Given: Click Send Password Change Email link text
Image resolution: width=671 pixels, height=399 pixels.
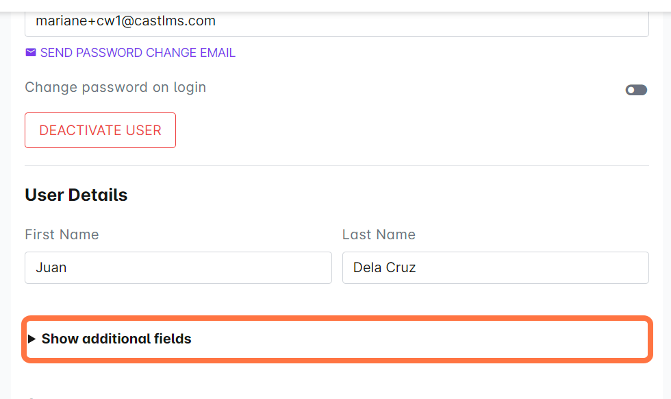Looking at the screenshot, I should [138, 53].
